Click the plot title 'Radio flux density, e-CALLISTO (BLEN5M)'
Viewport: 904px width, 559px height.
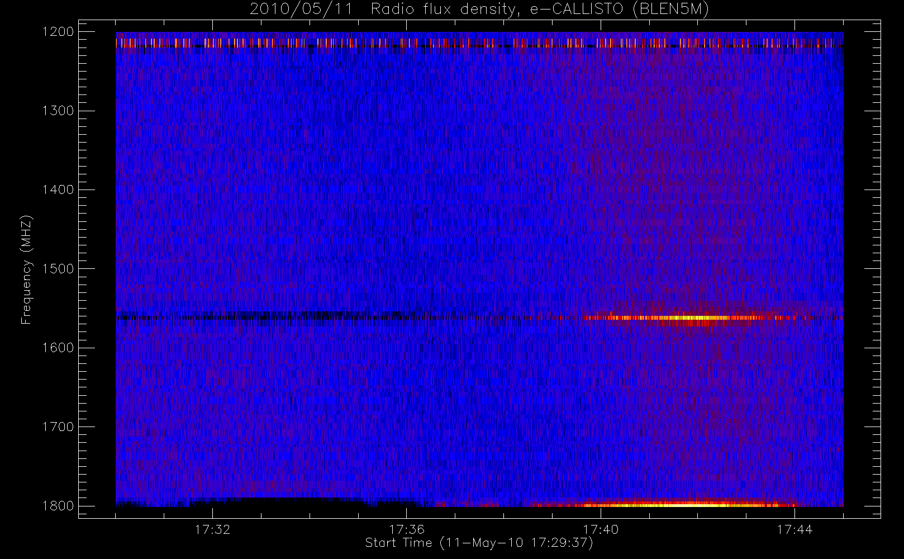[540, 10]
